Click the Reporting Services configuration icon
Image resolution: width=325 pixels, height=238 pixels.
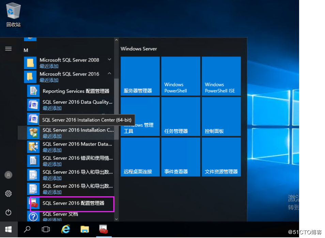(33, 91)
